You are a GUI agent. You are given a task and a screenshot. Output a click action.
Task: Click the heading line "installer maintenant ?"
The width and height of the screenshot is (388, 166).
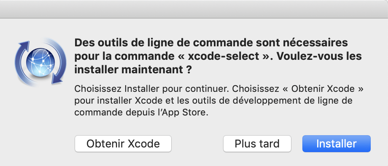133,70
